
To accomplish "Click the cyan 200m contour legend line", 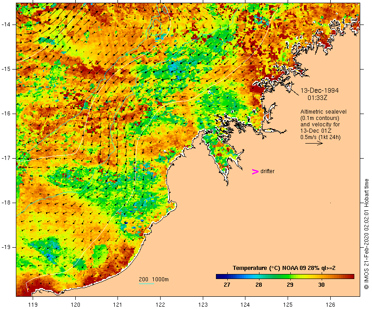I will point(147,284).
